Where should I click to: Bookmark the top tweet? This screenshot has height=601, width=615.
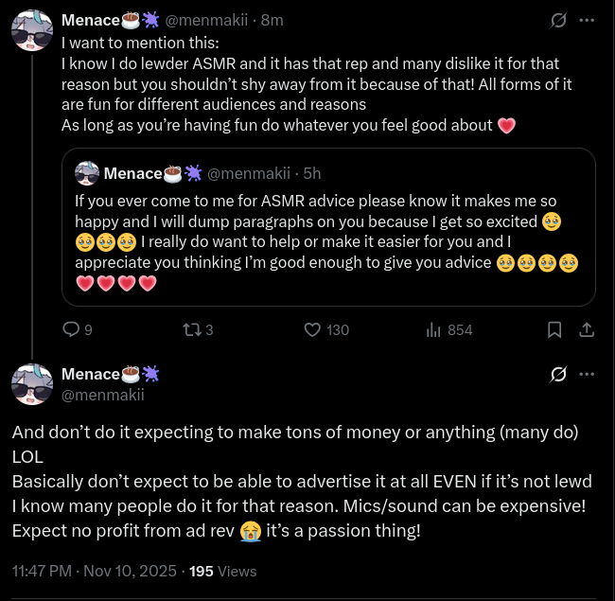click(554, 329)
